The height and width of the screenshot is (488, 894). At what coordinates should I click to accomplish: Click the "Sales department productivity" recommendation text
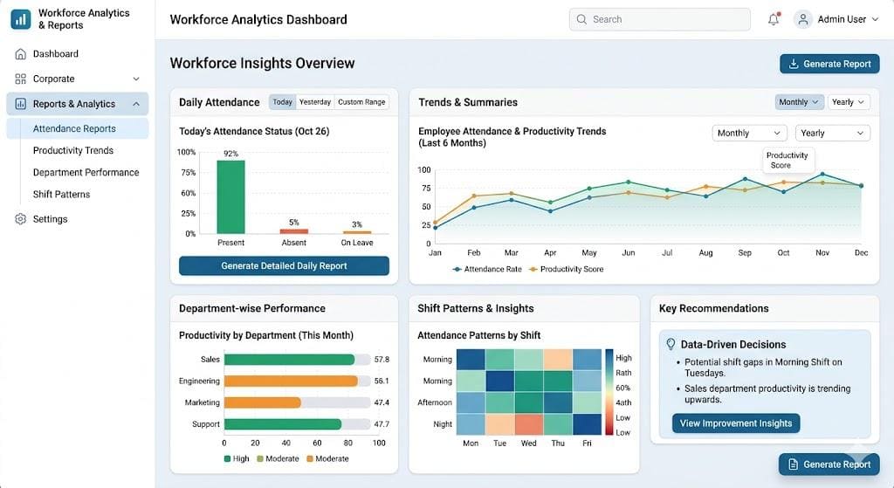tap(767, 394)
